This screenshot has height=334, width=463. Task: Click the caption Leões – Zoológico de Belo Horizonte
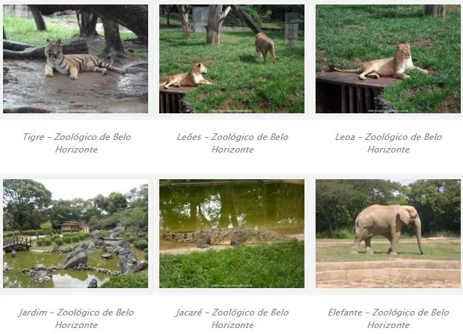pos(233,143)
